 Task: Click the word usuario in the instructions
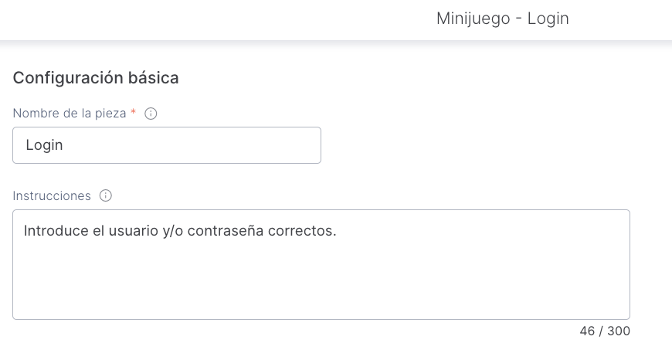(x=131, y=230)
